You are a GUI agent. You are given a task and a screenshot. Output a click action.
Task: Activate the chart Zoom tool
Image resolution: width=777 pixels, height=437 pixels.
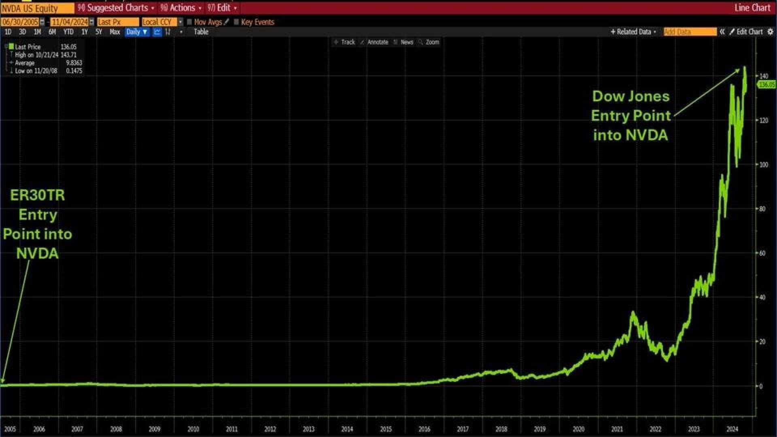429,42
